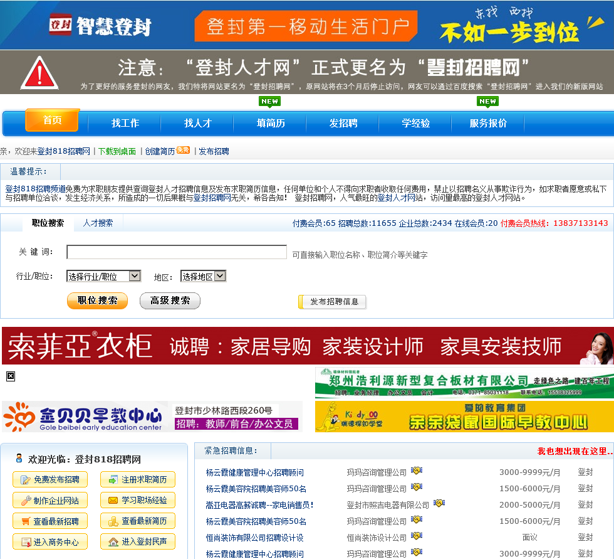Click 下载到桌面 link
The height and width of the screenshot is (559, 614).
117,151
